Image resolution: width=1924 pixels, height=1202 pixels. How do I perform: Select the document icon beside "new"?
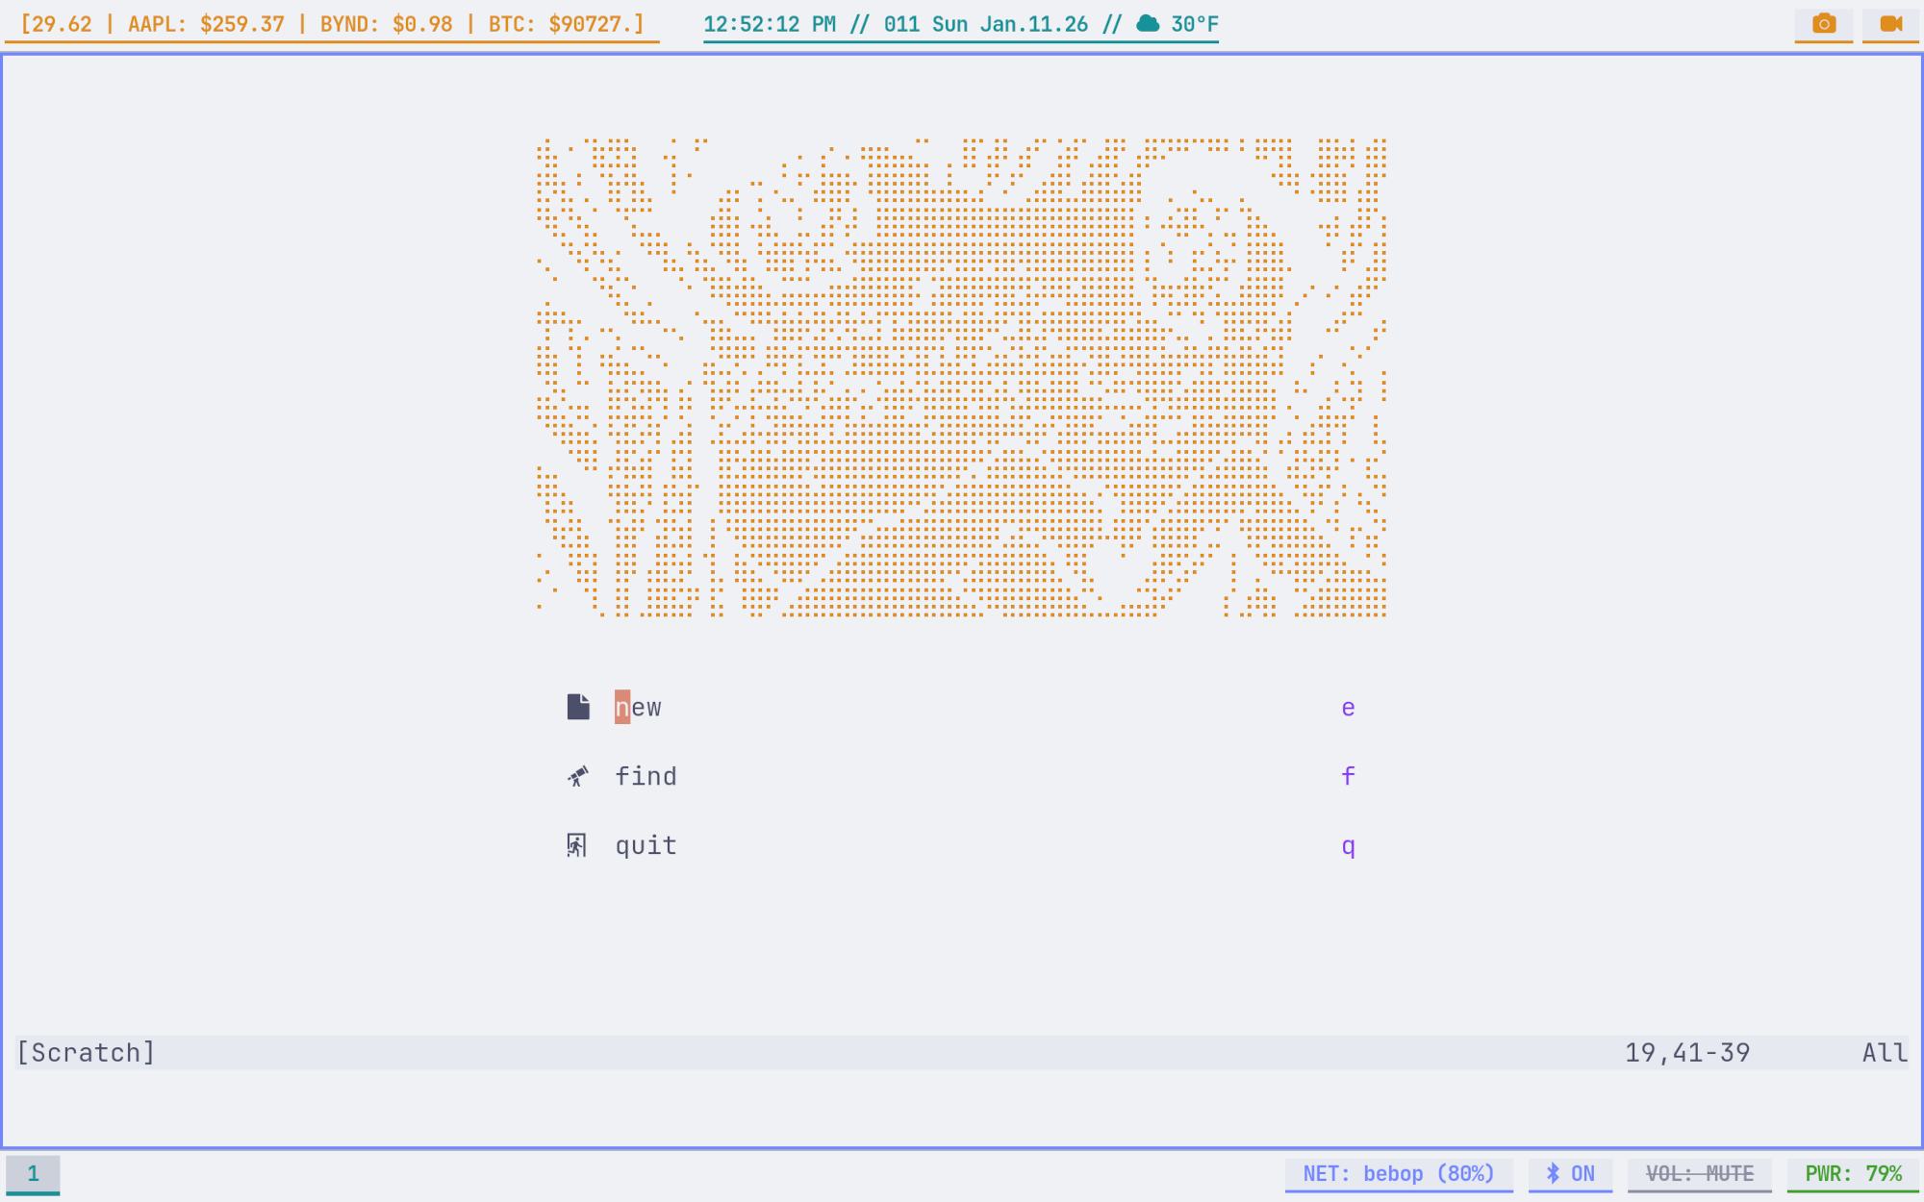coord(577,706)
